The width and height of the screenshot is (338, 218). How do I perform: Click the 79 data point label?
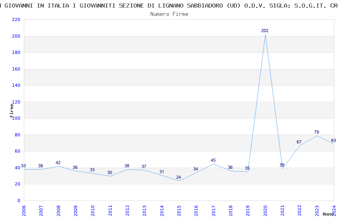click(317, 132)
